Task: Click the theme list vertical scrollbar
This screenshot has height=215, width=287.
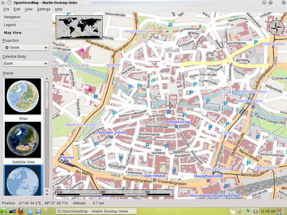Action: [47, 134]
